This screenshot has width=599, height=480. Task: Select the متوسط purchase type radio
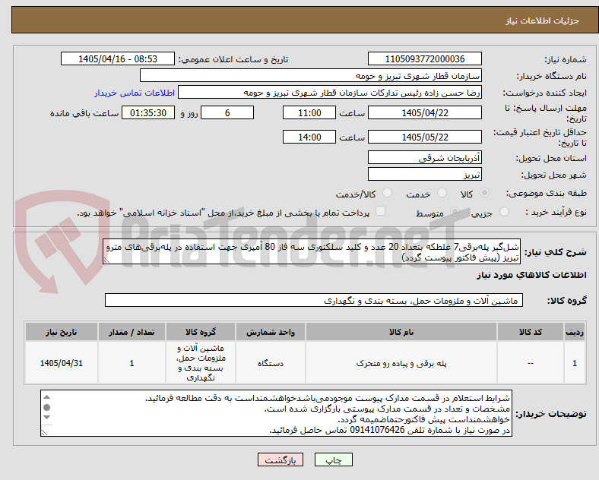coord(455,211)
